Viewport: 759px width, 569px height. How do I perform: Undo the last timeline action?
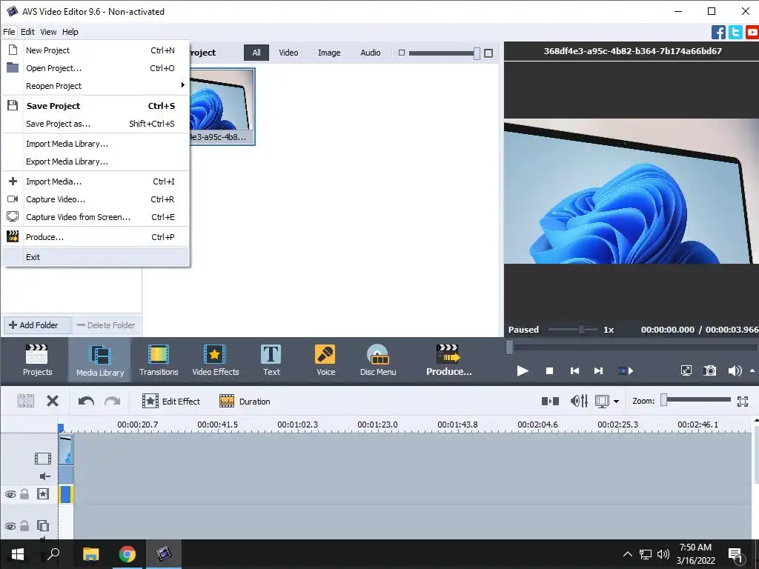click(x=86, y=401)
